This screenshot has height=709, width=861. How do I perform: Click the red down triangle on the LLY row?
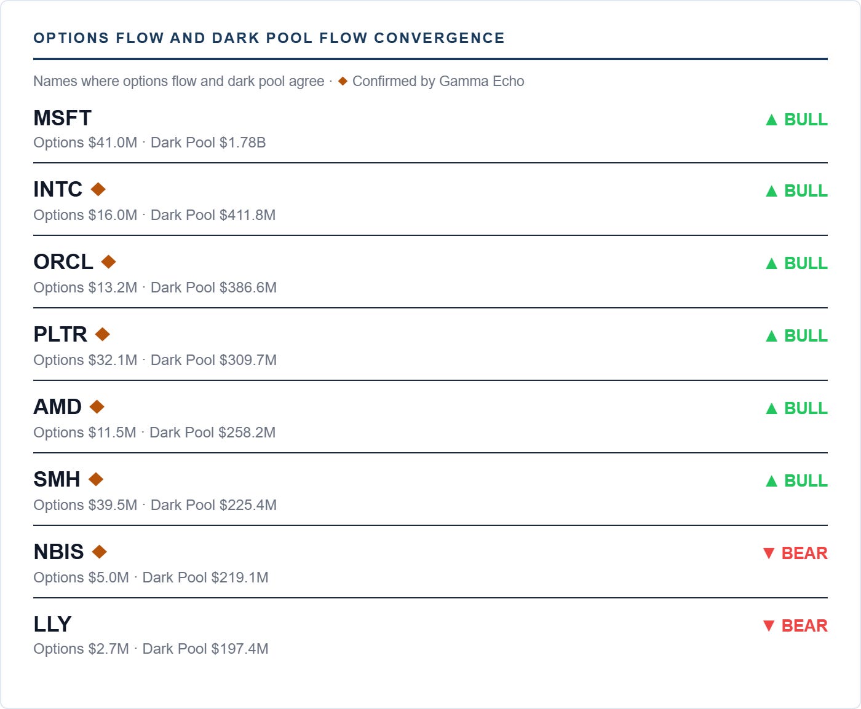click(769, 626)
